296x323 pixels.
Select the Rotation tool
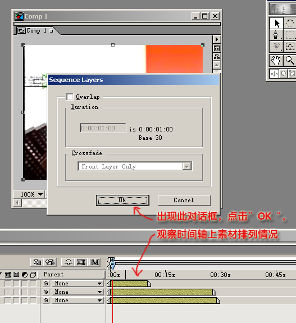click(290, 23)
